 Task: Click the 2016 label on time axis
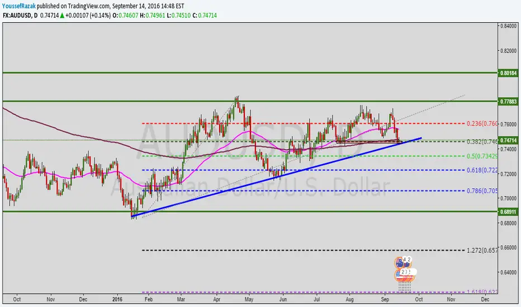coord(117,299)
